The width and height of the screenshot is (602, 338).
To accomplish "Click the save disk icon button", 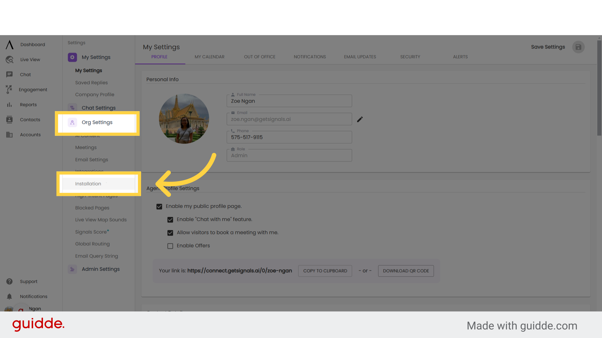I will click(x=578, y=47).
